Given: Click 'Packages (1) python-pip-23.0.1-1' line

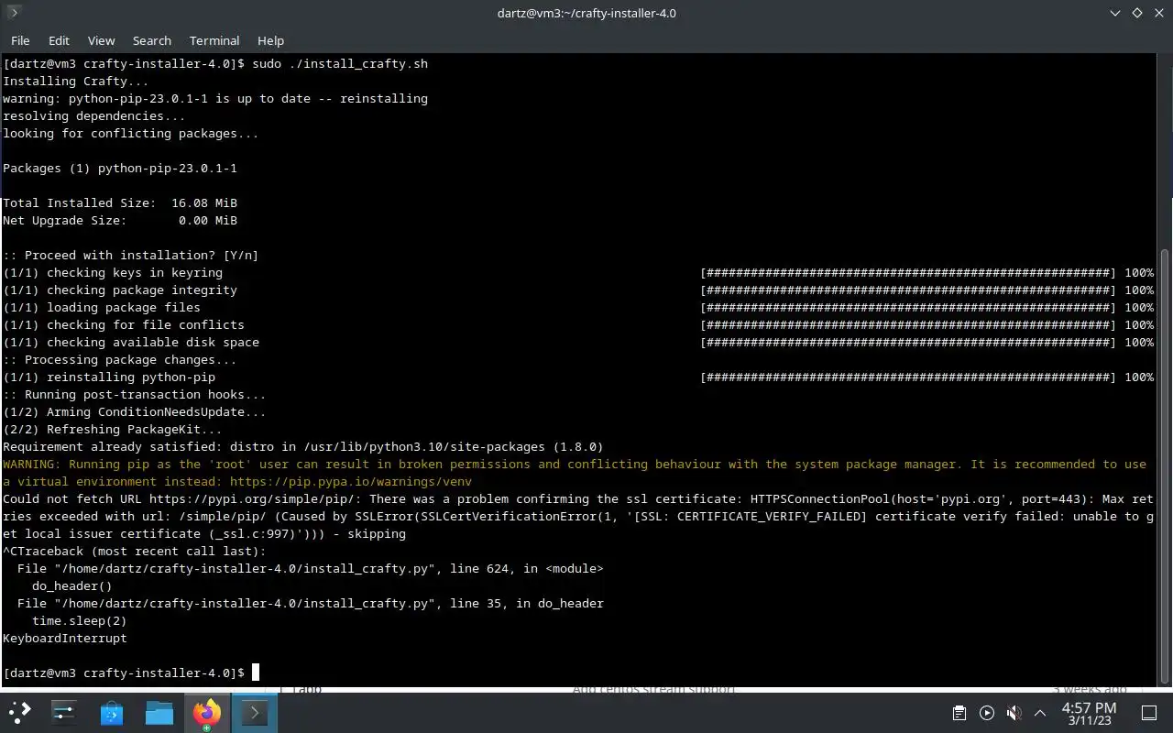Looking at the screenshot, I should click(x=120, y=168).
